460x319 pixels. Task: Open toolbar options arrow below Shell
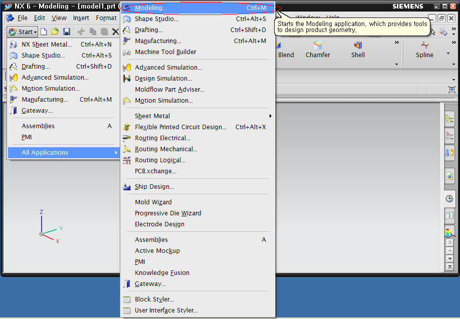tap(397, 64)
